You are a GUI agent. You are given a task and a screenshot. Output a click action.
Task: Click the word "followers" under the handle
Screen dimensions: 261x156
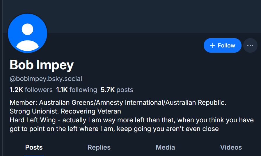tap(39, 90)
